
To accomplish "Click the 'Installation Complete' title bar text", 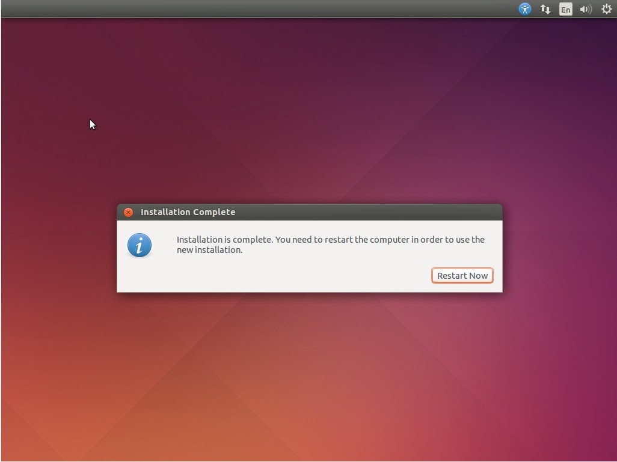I will tap(188, 212).
